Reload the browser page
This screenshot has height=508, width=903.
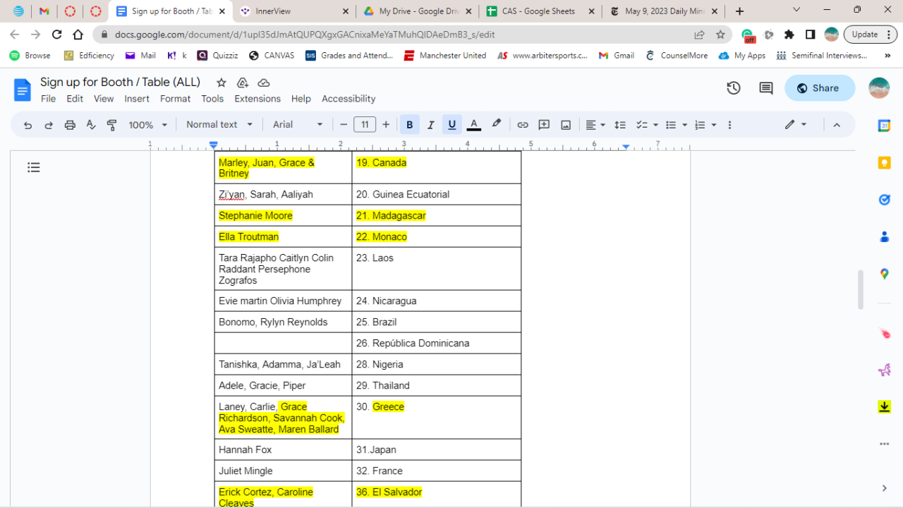tap(57, 34)
